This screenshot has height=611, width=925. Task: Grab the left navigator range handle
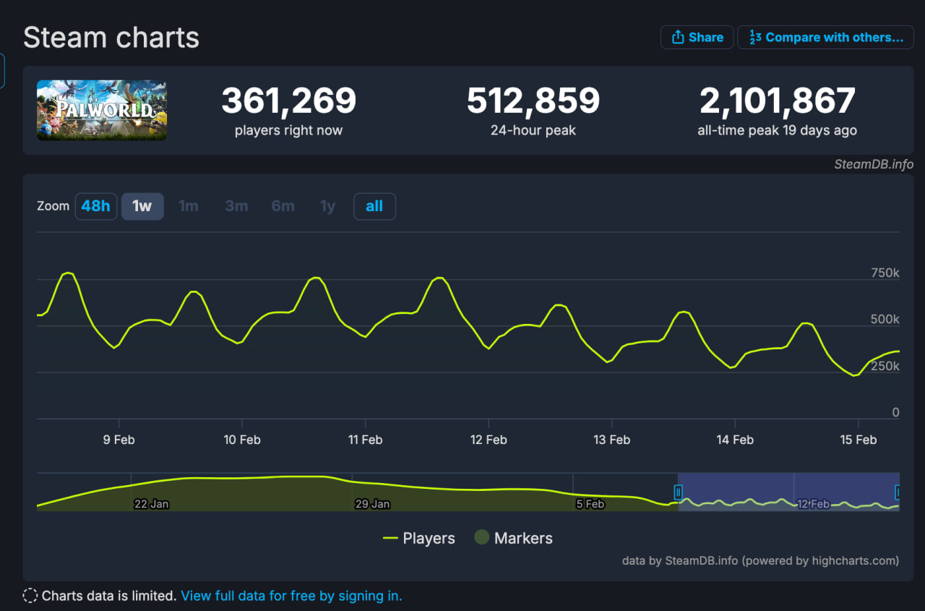(678, 492)
